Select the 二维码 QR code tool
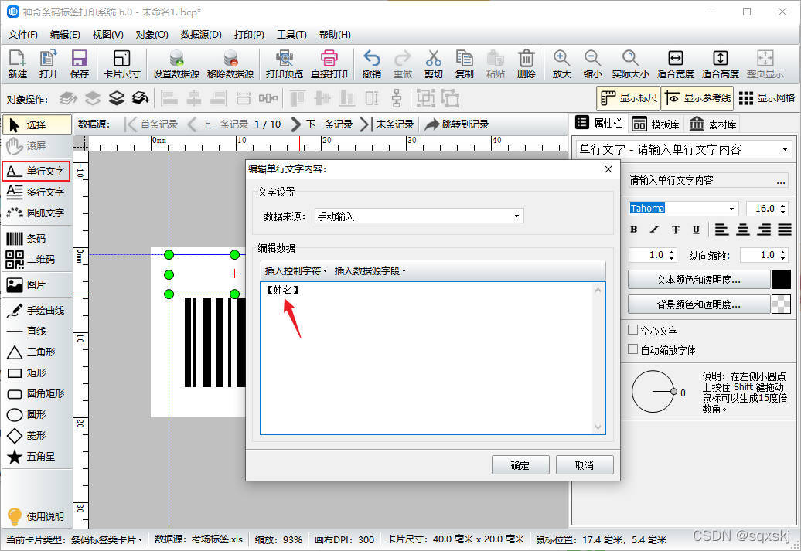The height and width of the screenshot is (551, 801). (31, 260)
